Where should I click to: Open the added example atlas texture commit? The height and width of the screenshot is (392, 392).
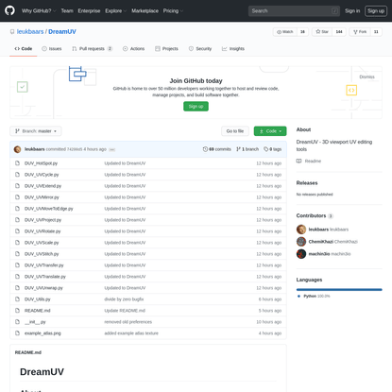[131, 333]
